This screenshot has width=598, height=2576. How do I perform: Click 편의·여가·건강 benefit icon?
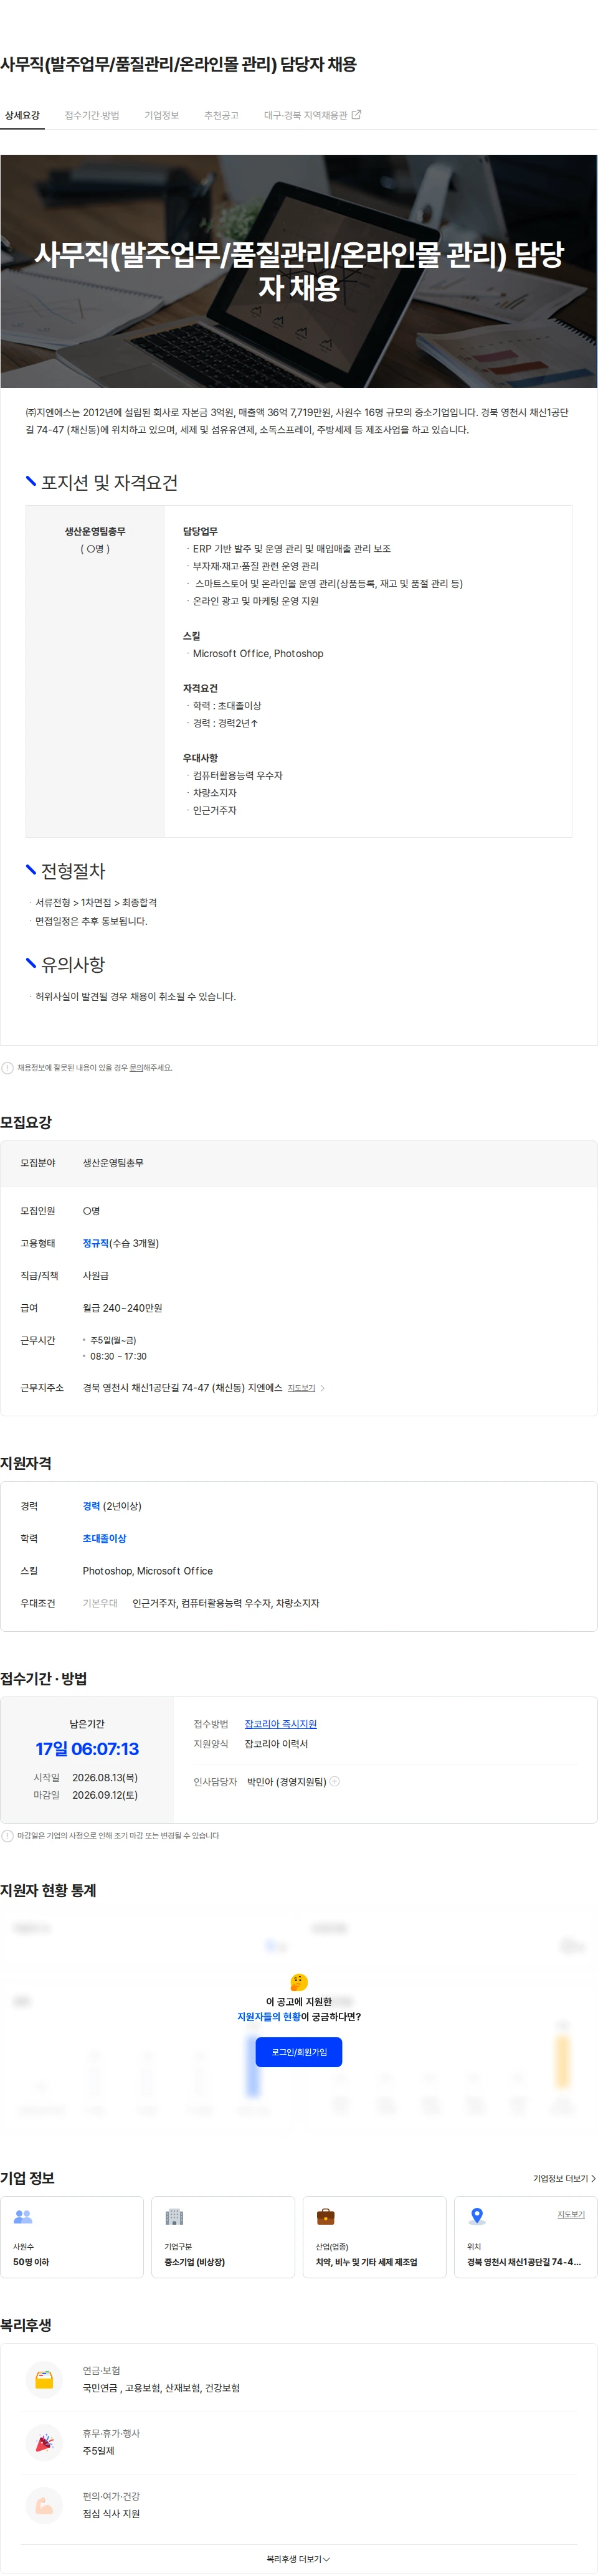tap(44, 2505)
